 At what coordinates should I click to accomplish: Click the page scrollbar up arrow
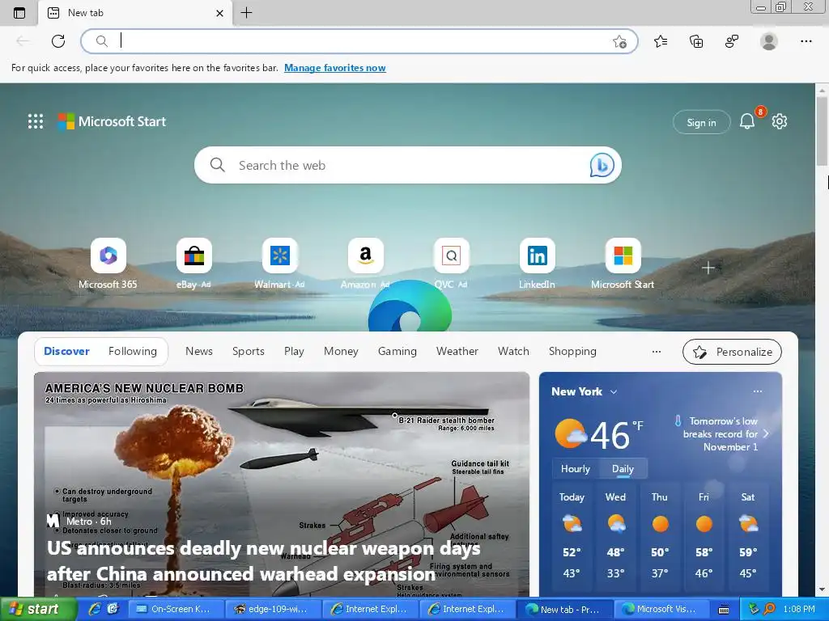[x=822, y=90]
